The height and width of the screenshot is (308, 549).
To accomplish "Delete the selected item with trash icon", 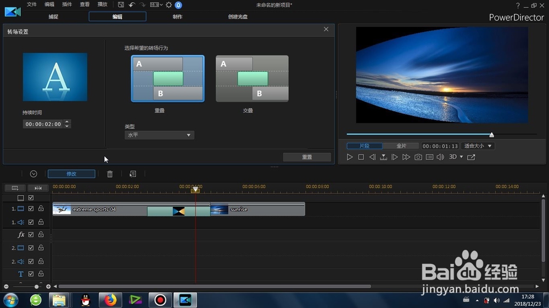I will (x=110, y=174).
